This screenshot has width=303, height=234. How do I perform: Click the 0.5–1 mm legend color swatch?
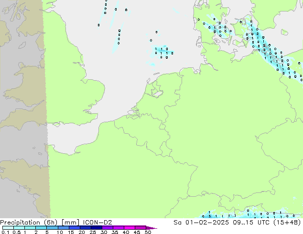(x=19, y=228)
